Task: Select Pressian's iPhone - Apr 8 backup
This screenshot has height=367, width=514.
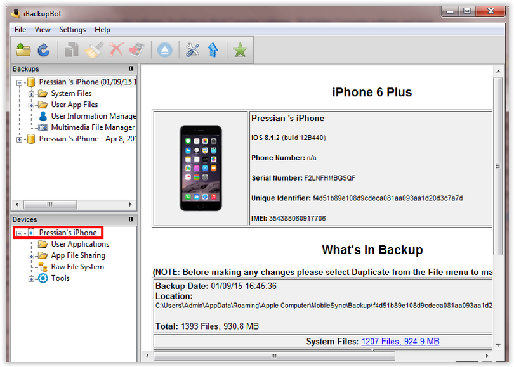Action: (87, 139)
